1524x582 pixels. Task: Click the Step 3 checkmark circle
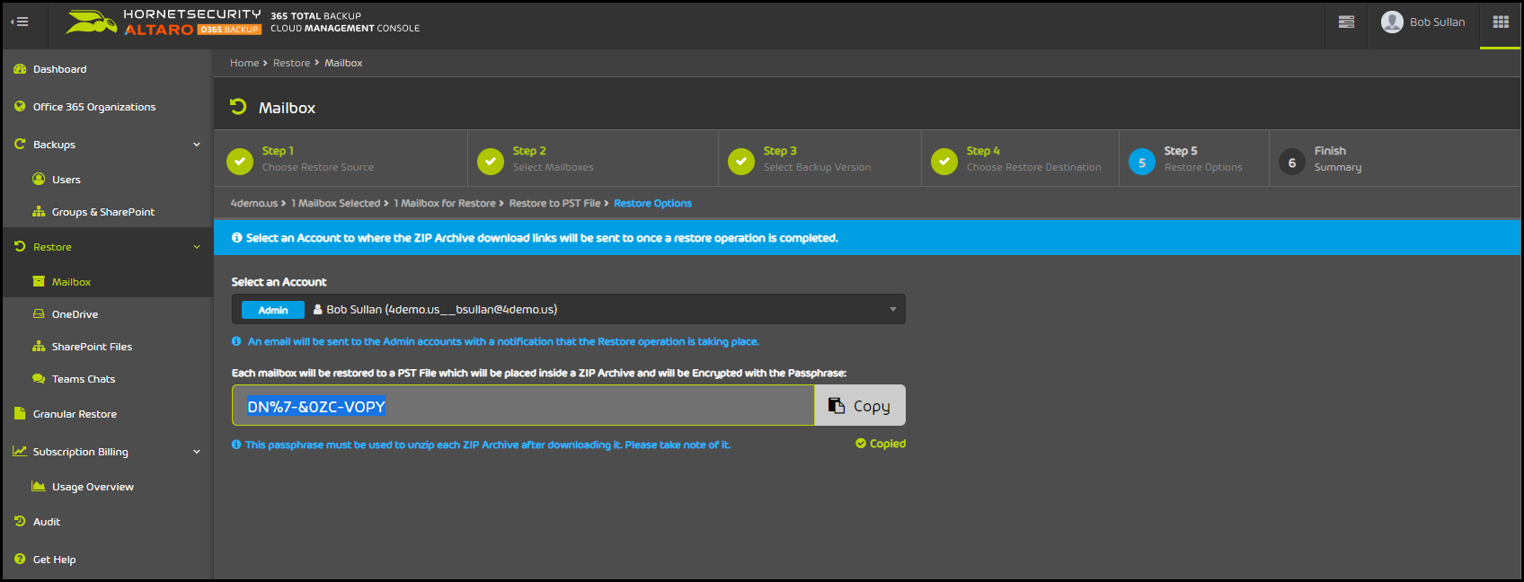click(741, 162)
